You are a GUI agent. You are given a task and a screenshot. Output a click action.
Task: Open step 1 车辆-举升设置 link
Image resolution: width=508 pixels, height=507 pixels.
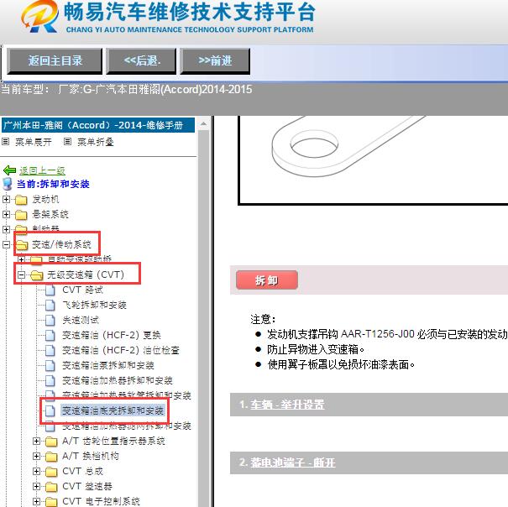coord(287,405)
